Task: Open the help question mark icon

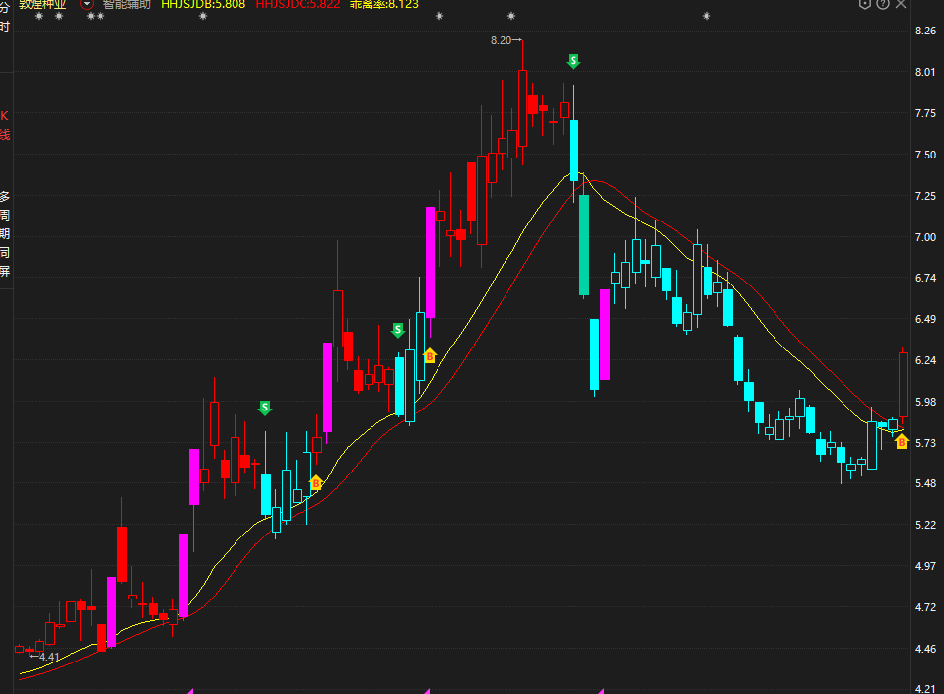Action: [883, 4]
